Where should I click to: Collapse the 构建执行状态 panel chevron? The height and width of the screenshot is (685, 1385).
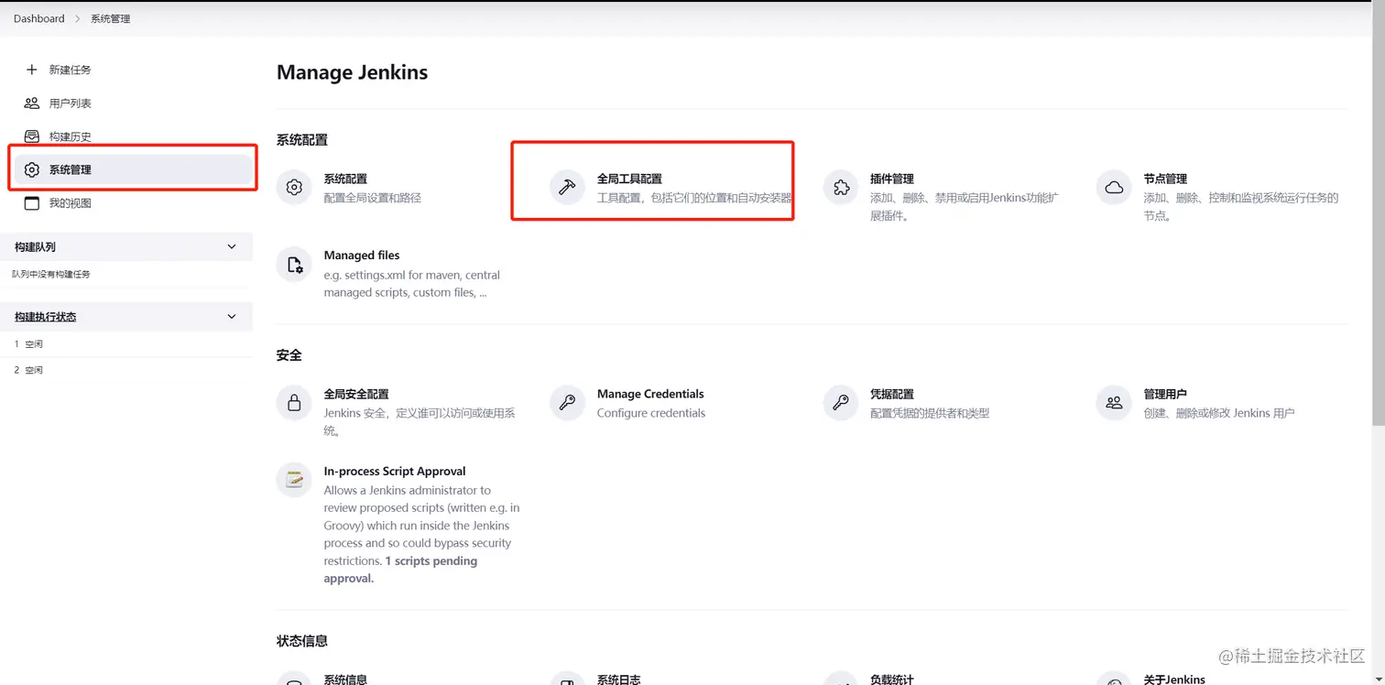232,317
